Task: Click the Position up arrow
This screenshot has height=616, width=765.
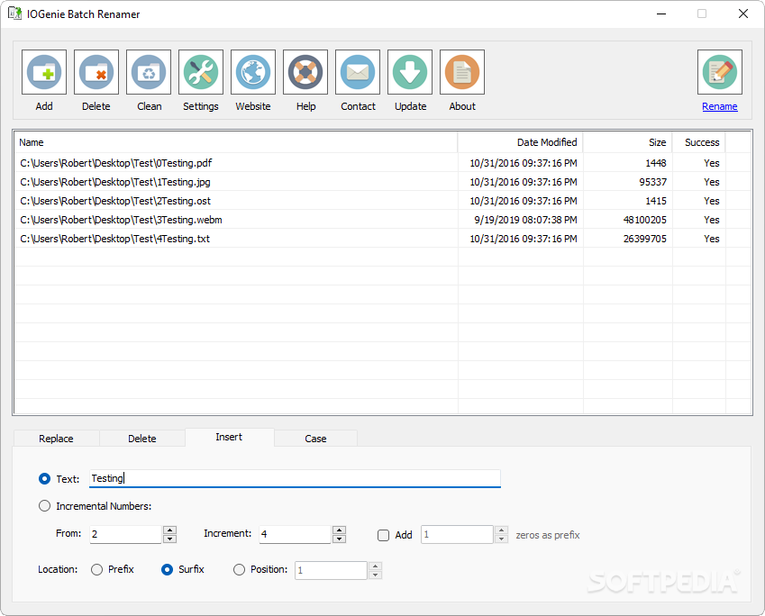Action: click(375, 566)
